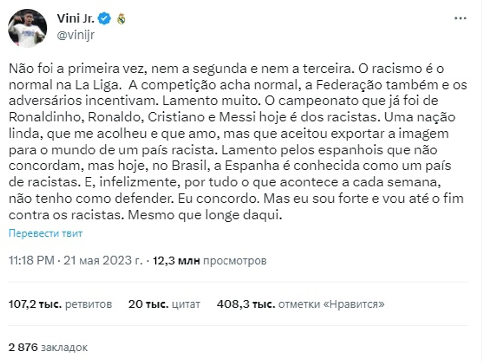The image size is (482, 363).
Task: Click the 21 мая 2023 г. date
Action: click(103, 260)
